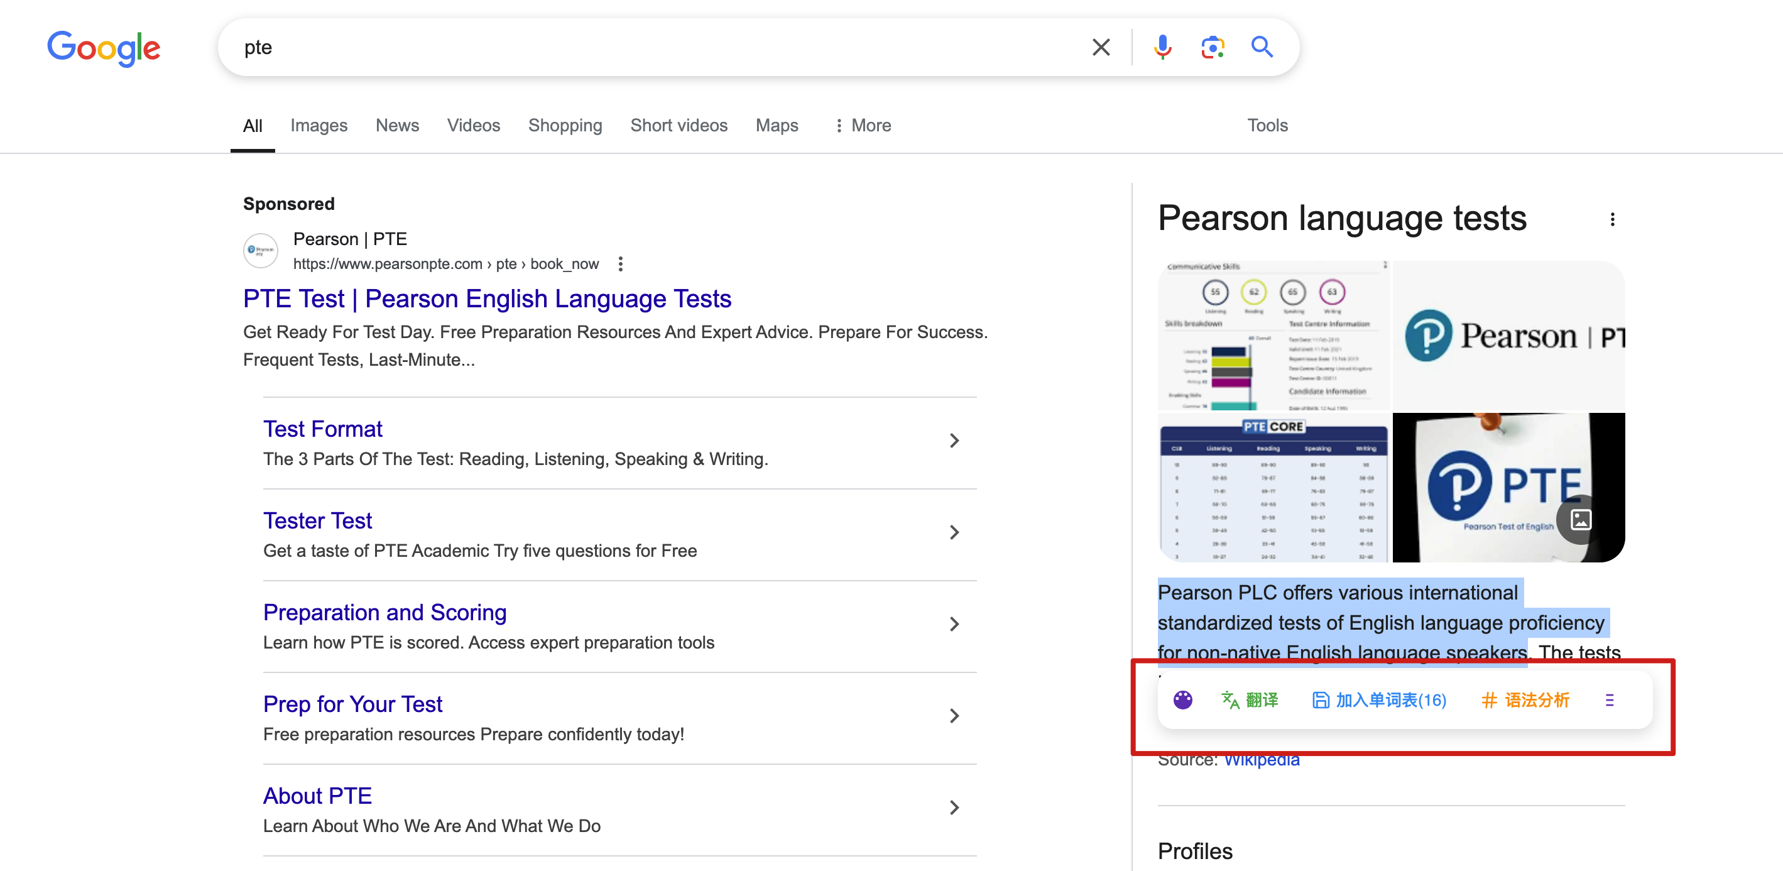Open the Wikipedia source link
1783x871 pixels.
pyautogui.click(x=1261, y=760)
